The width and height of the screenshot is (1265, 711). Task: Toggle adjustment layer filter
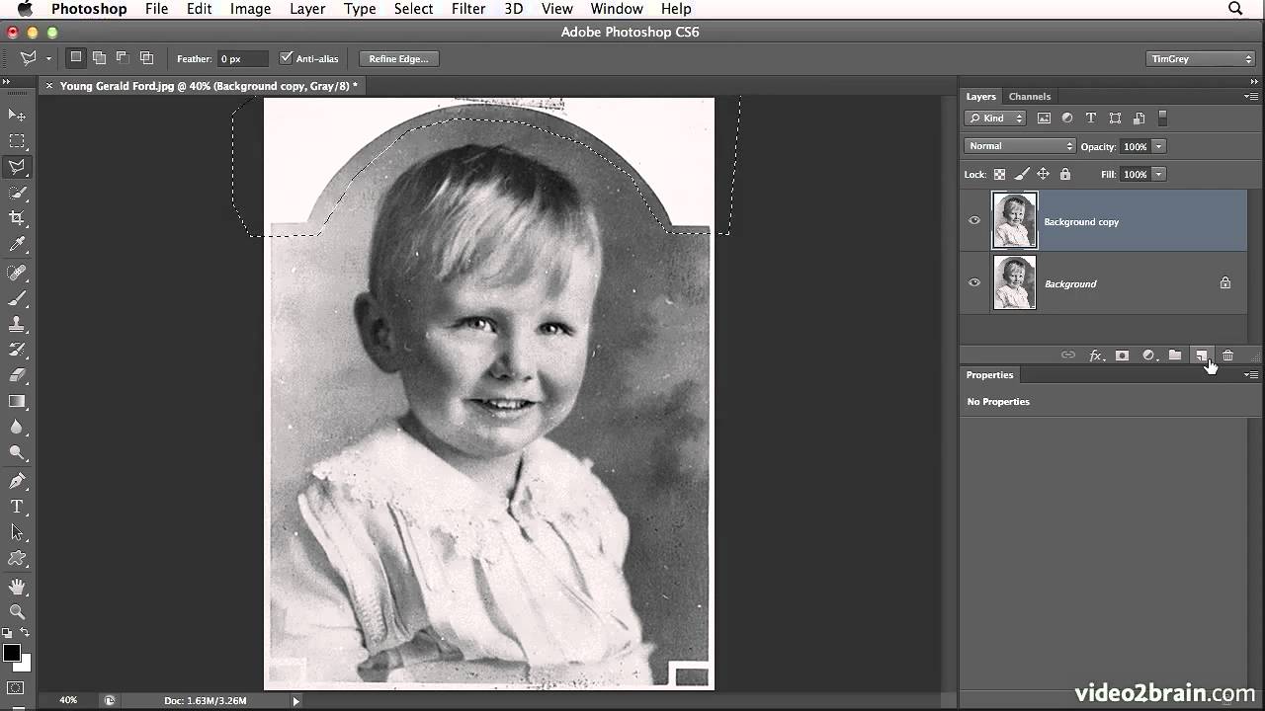(x=1067, y=118)
